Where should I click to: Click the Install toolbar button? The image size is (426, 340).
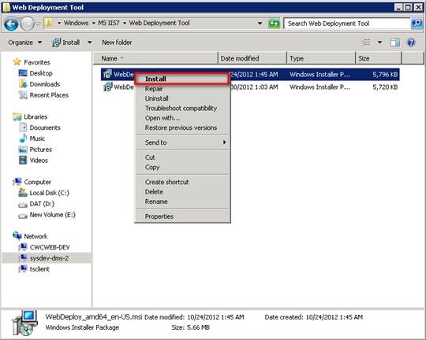(x=66, y=42)
